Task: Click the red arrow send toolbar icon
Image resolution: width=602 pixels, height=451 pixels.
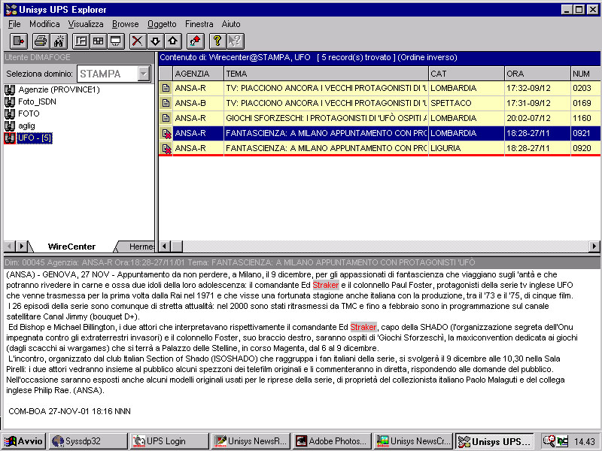Action: tap(196, 41)
